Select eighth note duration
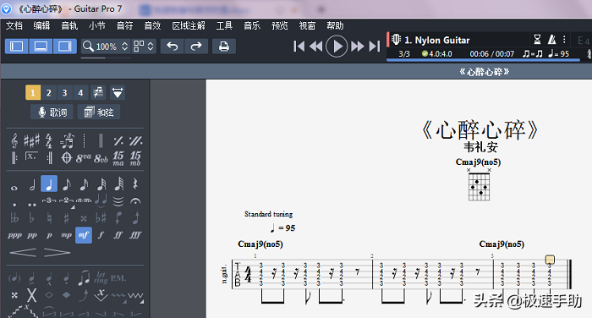592x318 pixels. [67, 184]
